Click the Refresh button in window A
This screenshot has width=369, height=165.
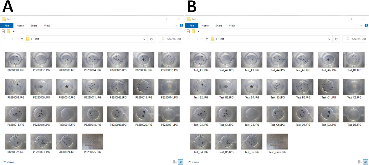pos(151,39)
